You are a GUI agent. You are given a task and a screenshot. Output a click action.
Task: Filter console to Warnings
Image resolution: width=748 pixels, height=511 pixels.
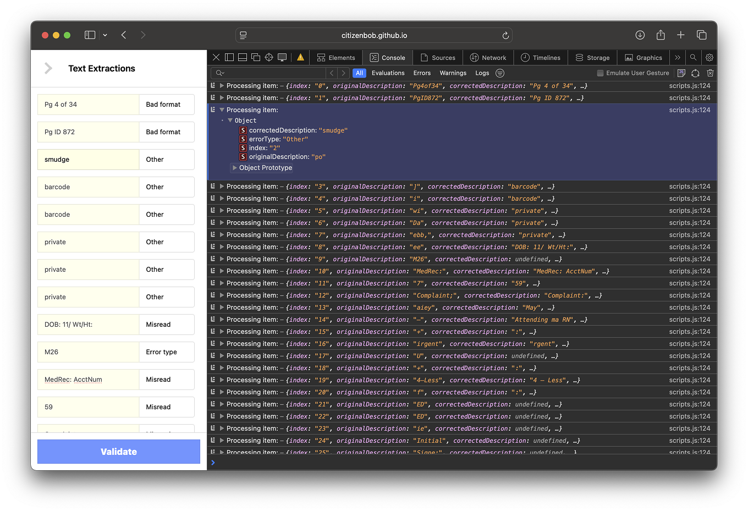(x=453, y=73)
